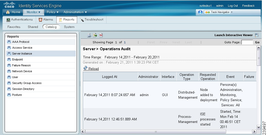Open the Policy dropdown menu
267x135 pixels.
[53, 12]
